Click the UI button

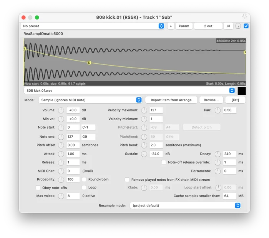coord(228,26)
